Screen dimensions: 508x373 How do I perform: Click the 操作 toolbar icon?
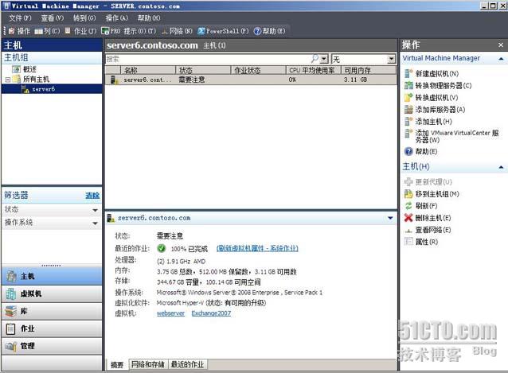point(12,31)
